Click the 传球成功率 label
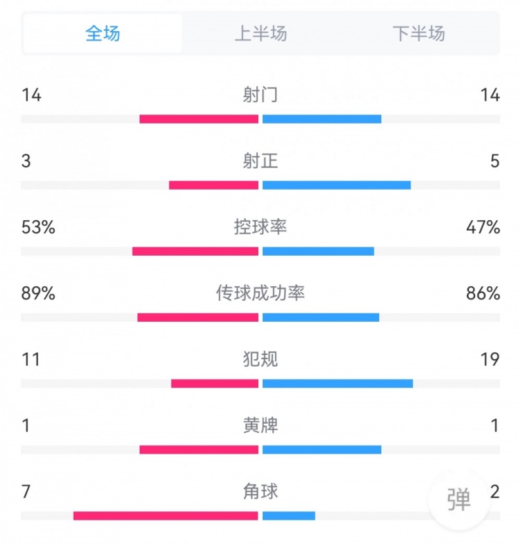 260,293
